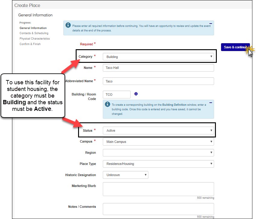The width and height of the screenshot is (256, 219).
Task: Open the Category dropdown showing Building
Action: coord(158,57)
